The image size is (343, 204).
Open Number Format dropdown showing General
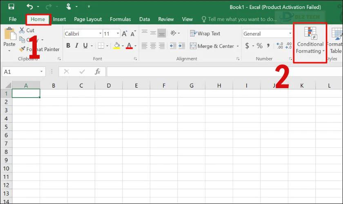(x=268, y=34)
